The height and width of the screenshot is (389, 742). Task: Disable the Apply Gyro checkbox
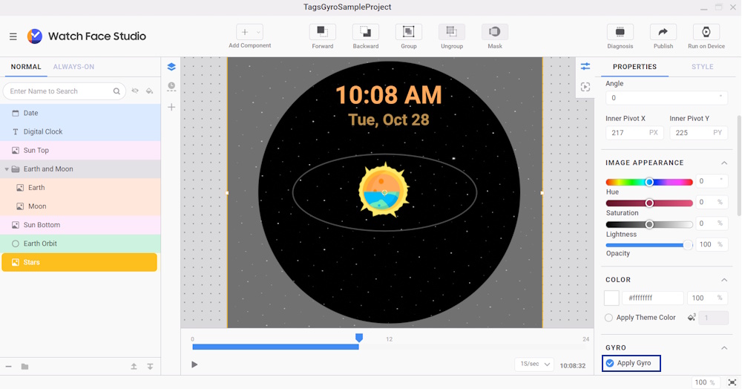tap(610, 363)
